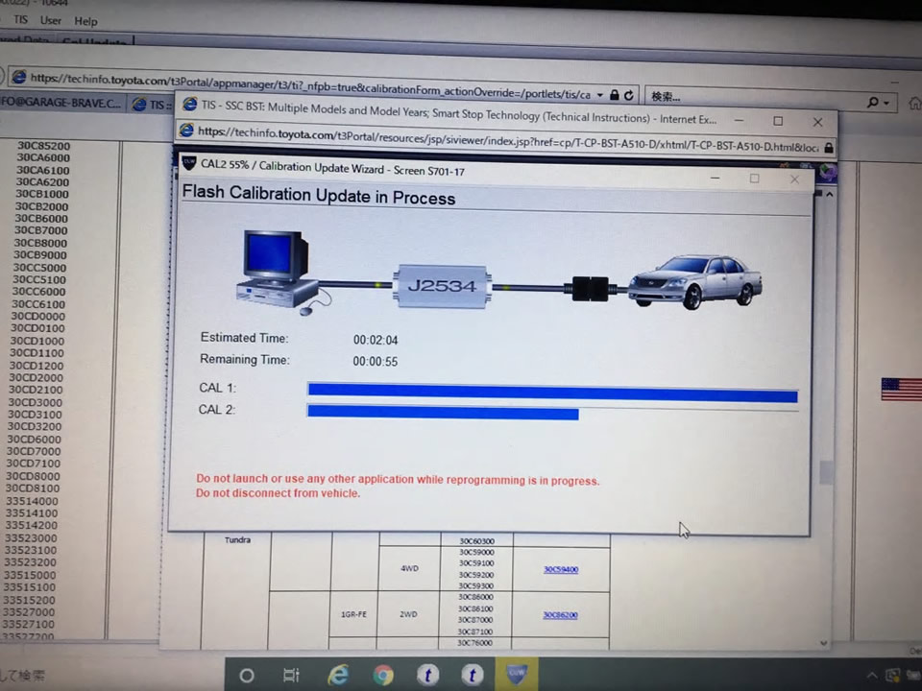The height and width of the screenshot is (691, 922).
Task: Click the browser search input field
Action: click(x=749, y=97)
